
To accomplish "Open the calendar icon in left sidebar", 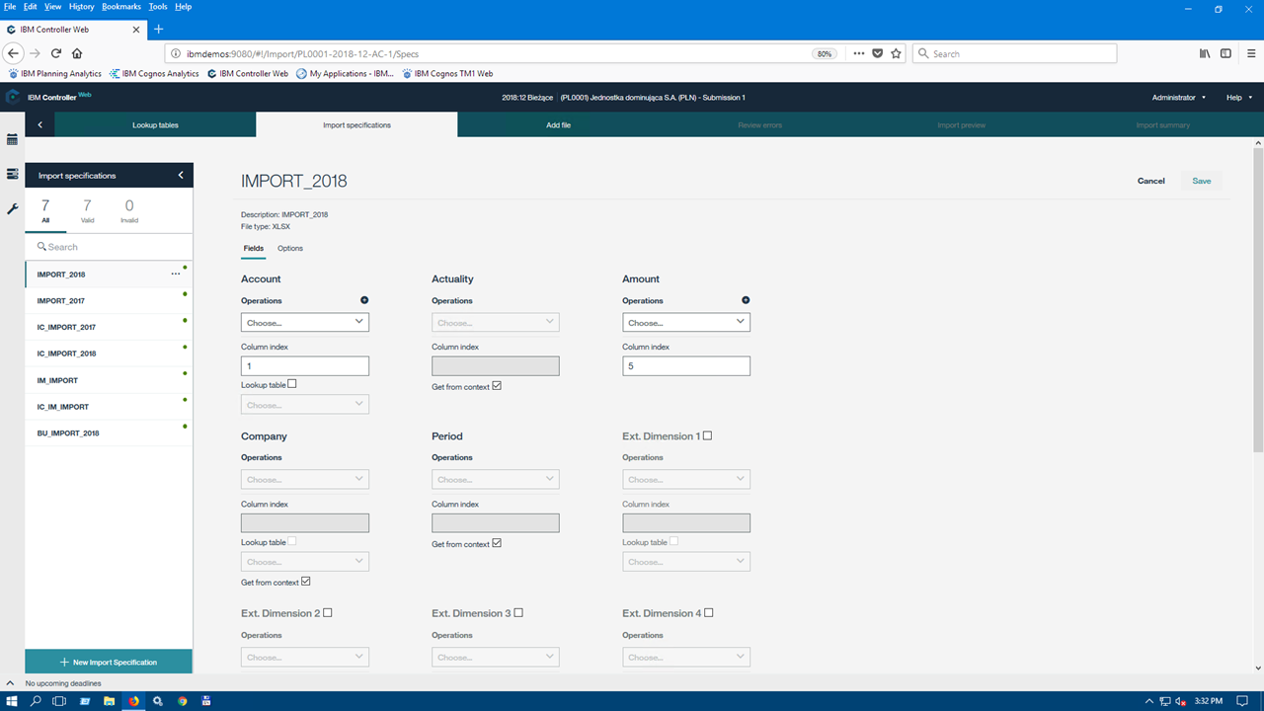I will [12, 140].
